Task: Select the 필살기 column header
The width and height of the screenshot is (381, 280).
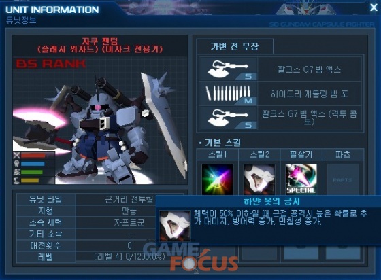Action: pyautogui.click(x=301, y=154)
